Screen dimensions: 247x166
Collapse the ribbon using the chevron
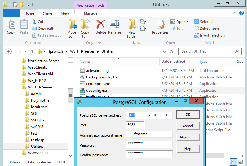pyautogui.click(x=235, y=13)
